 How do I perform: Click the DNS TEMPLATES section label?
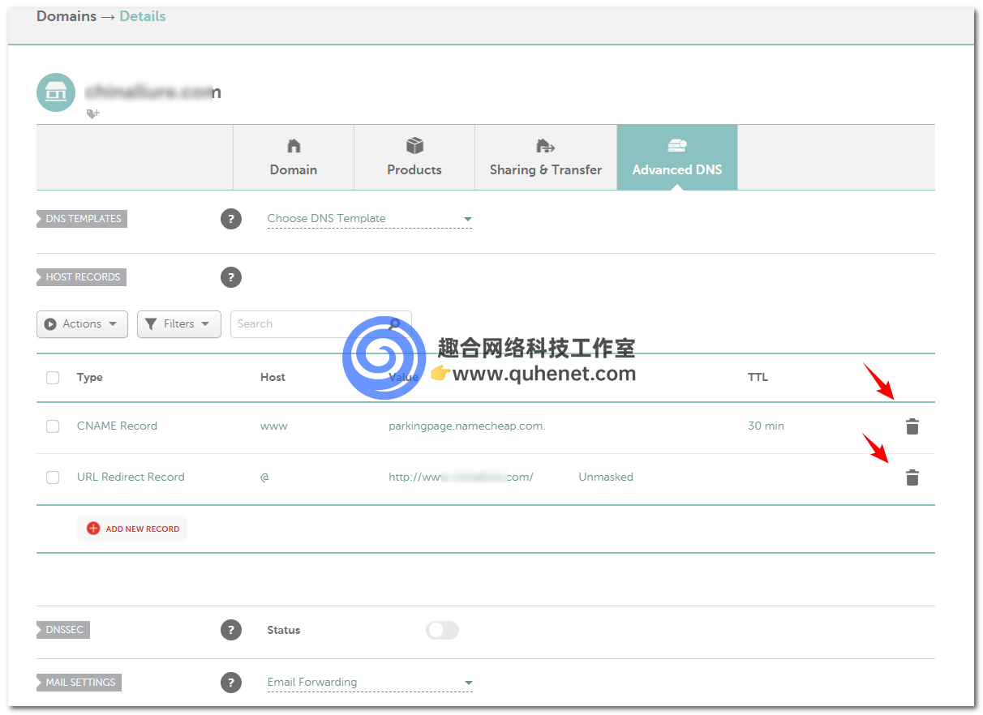(x=82, y=219)
